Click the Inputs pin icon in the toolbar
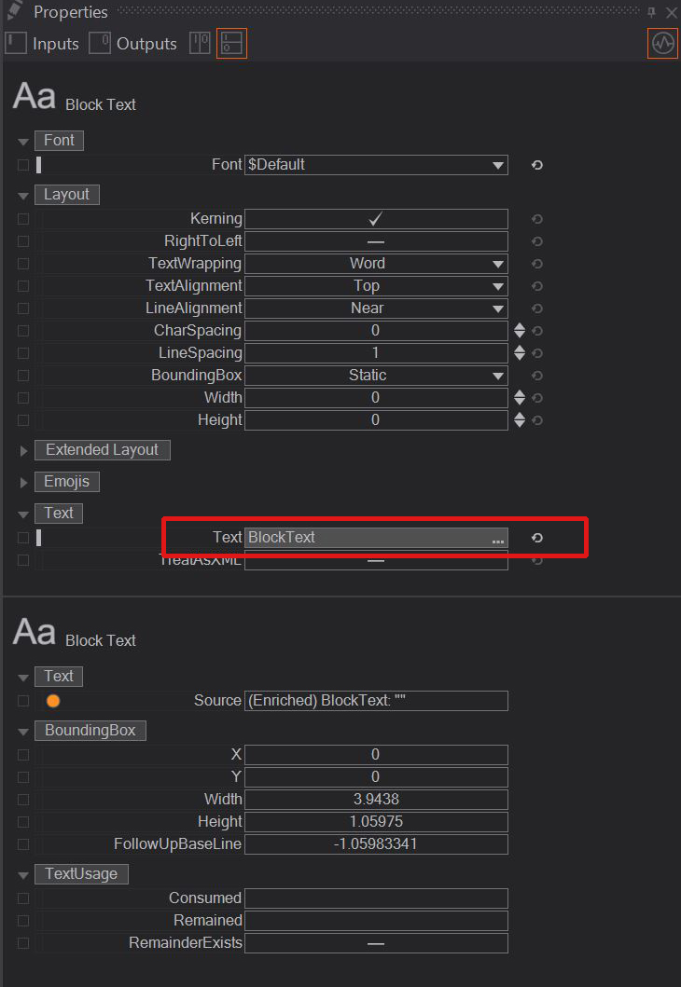The width and height of the screenshot is (681, 987). tap(14, 43)
